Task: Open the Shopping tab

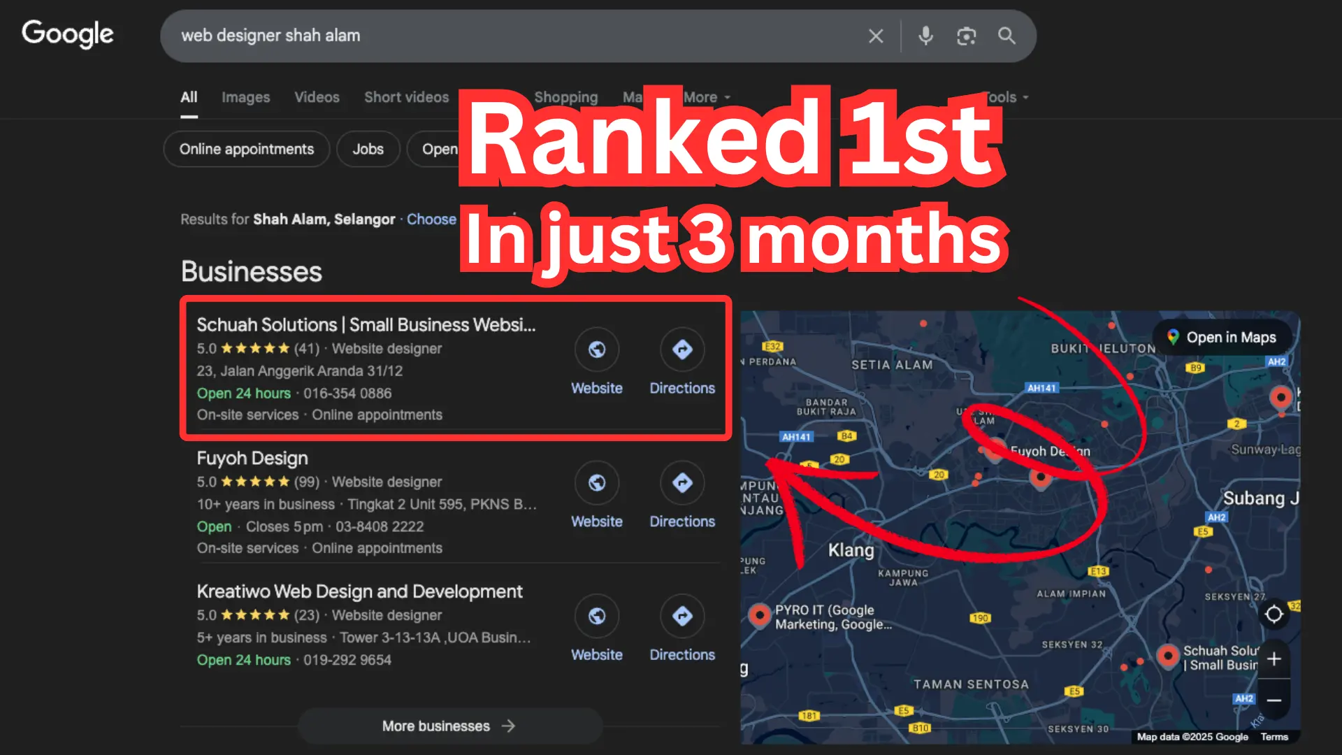Action: coord(565,97)
